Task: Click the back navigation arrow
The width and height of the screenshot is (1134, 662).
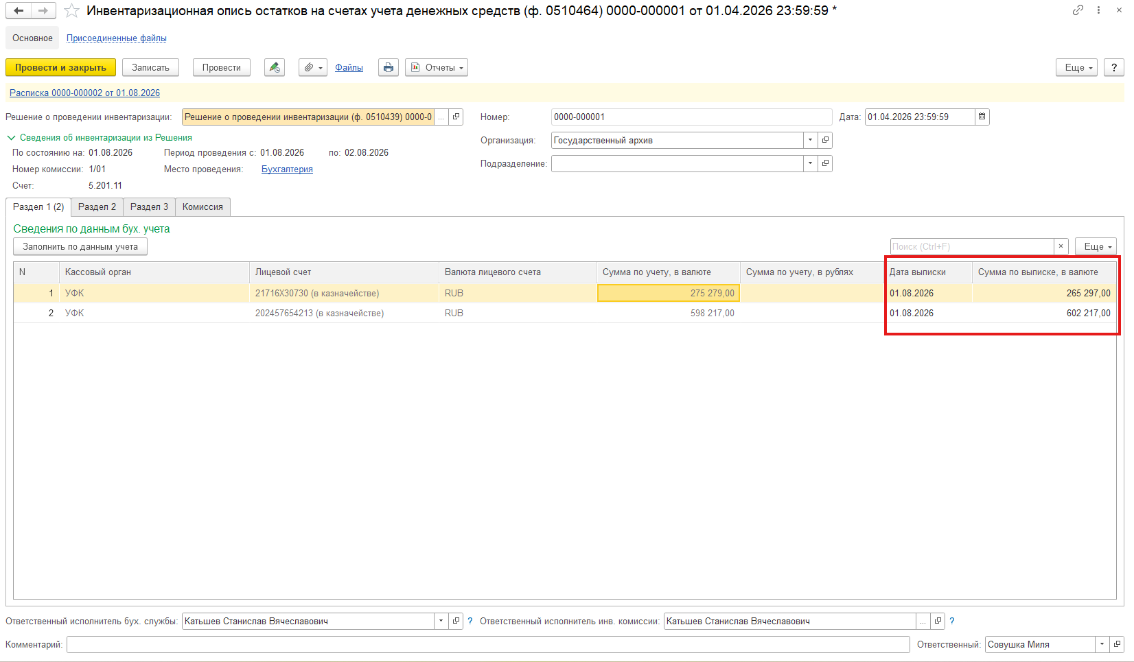Action: [x=19, y=10]
